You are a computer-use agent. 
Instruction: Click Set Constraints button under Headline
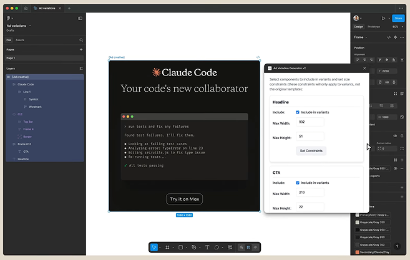click(x=311, y=151)
